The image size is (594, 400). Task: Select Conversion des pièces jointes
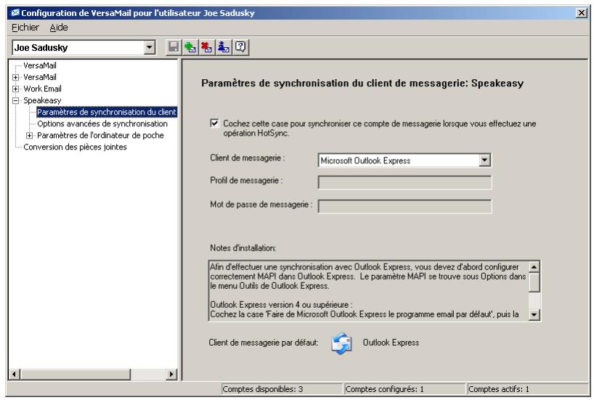click(75, 147)
